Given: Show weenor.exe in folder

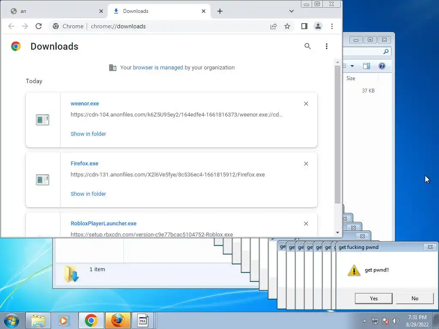Looking at the screenshot, I should pyautogui.click(x=88, y=134).
